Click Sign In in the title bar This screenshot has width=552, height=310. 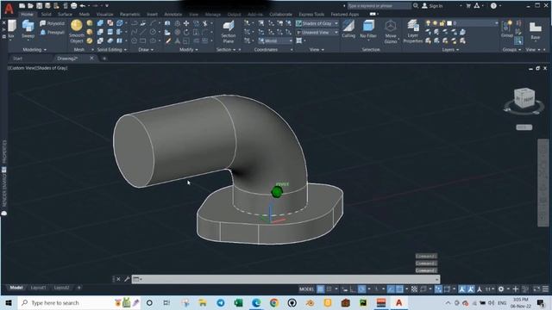[x=432, y=6]
